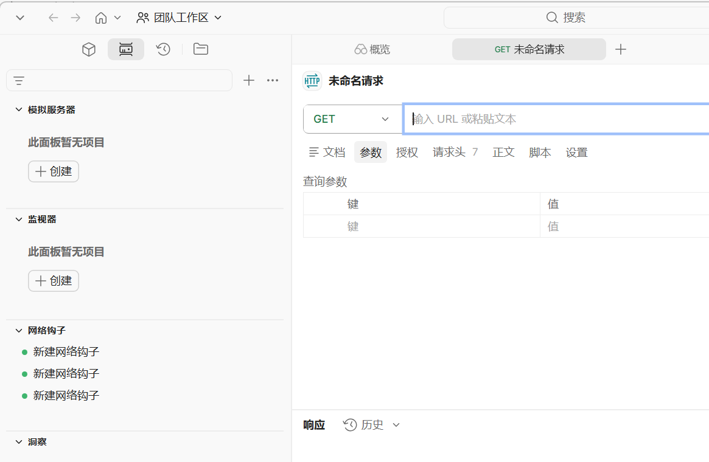The width and height of the screenshot is (709, 462).
Task: Select the third 新建网络钩子 item
Action: coord(66,396)
